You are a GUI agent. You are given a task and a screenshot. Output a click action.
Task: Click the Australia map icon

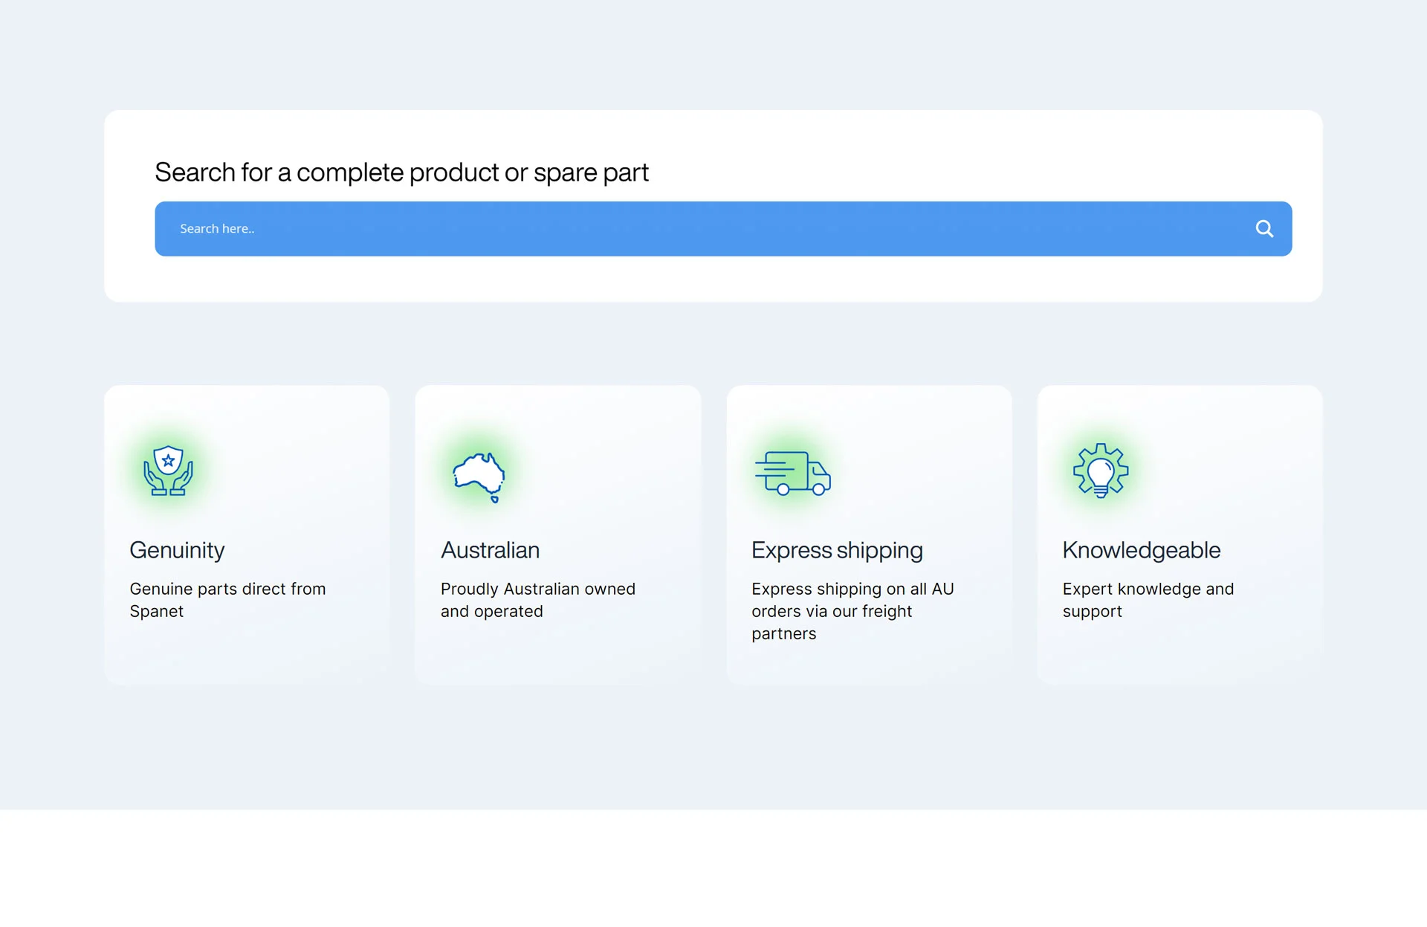click(x=479, y=477)
